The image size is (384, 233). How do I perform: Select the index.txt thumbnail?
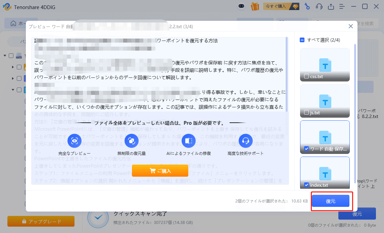325,173
